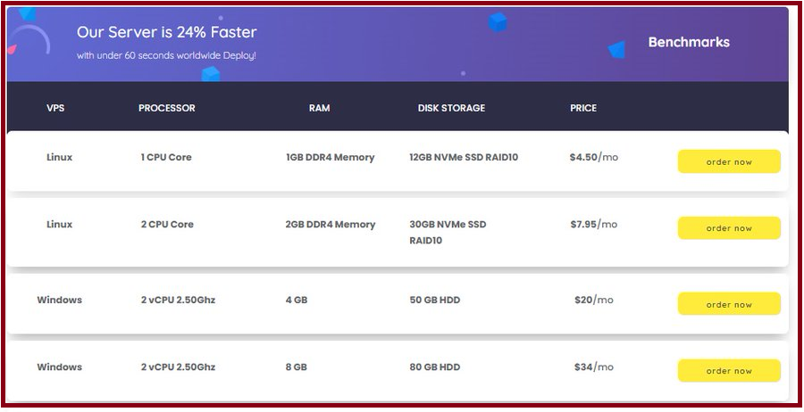This screenshot has width=804, height=412.
Task: Click the RAM column header
Action: [x=319, y=108]
